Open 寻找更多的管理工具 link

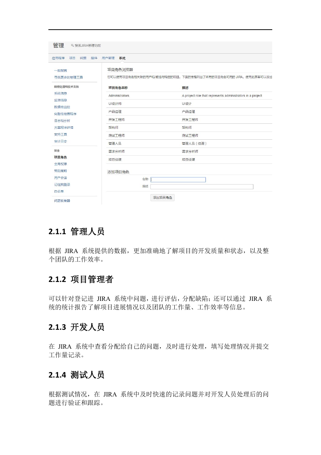tap(68, 77)
